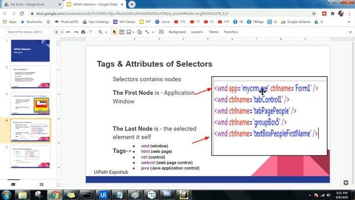The width and height of the screenshot is (355, 200).
Task: Open the YTC bookmark
Action: pyautogui.click(x=180, y=22)
